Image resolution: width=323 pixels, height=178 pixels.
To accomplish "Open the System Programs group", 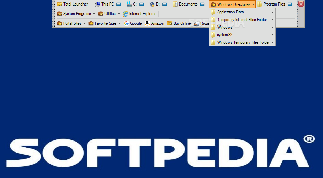I will coord(76,14).
